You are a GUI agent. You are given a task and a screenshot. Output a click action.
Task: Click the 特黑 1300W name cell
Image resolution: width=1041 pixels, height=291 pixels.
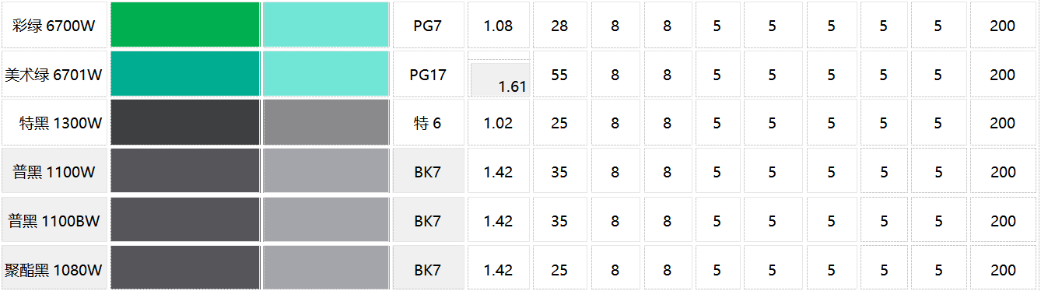coord(54,122)
